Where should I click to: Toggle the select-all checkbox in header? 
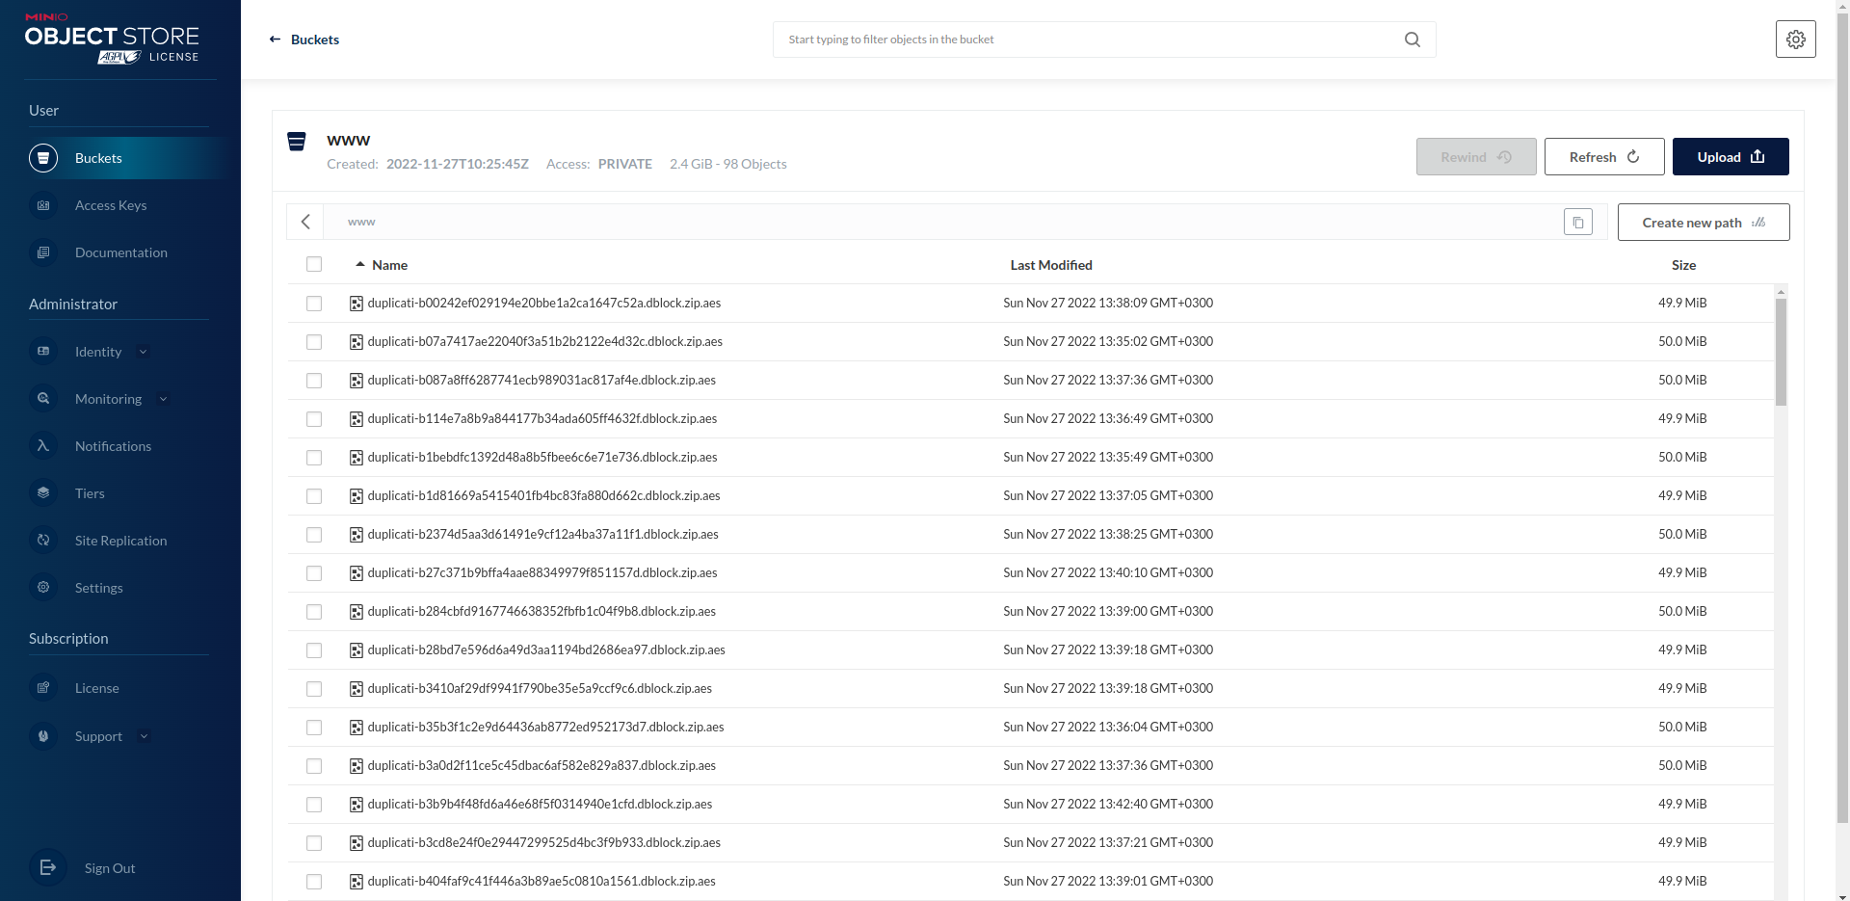tap(314, 264)
